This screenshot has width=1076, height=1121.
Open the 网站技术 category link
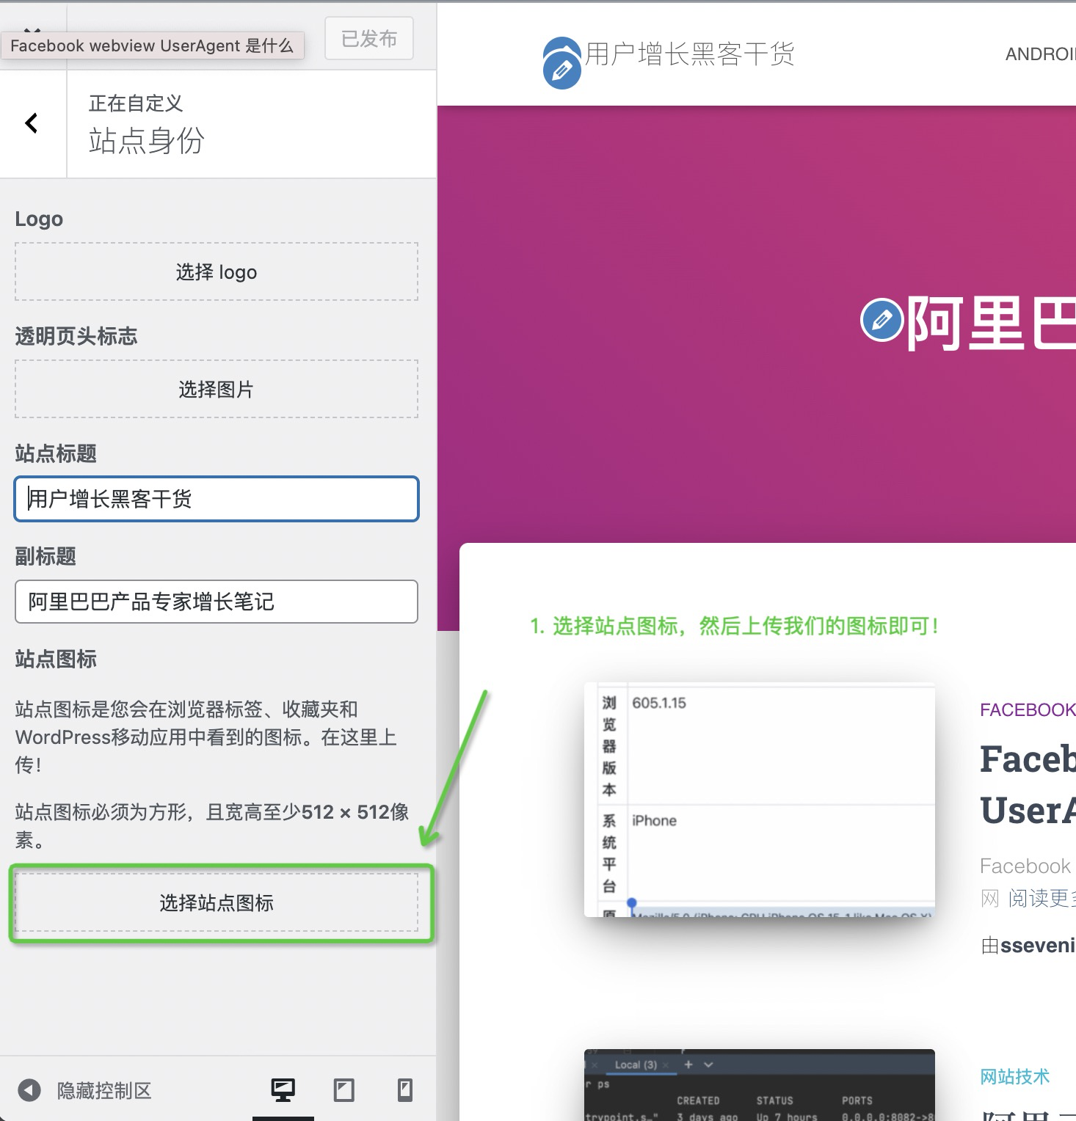click(1015, 1076)
